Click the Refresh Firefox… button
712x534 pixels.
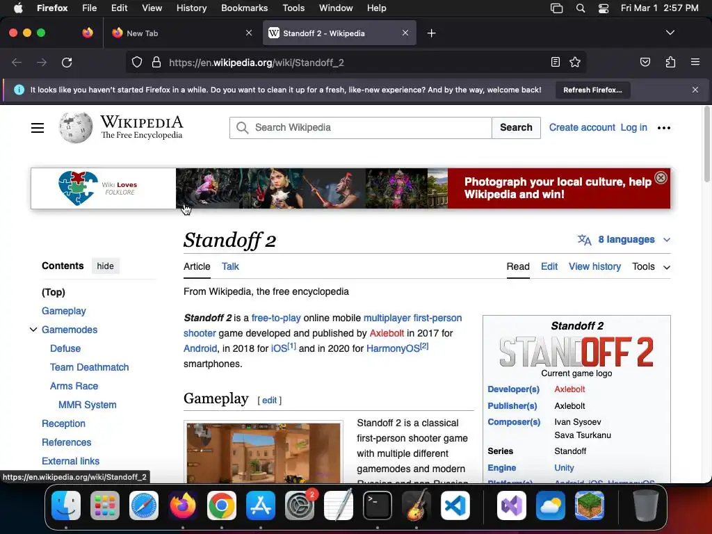[592, 90]
